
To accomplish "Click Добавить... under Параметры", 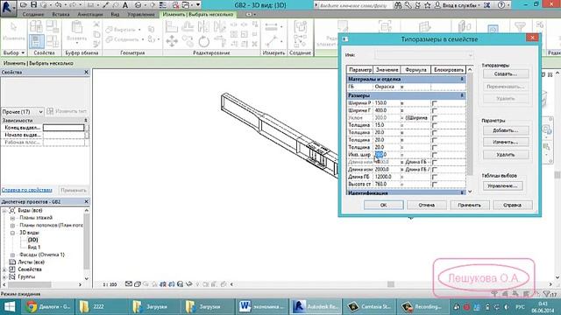I will 506,130.
